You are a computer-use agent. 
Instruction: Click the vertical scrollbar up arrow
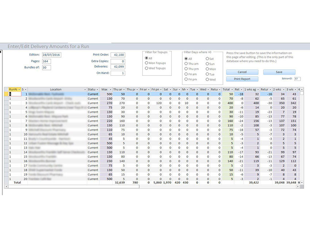tap(302, 89)
